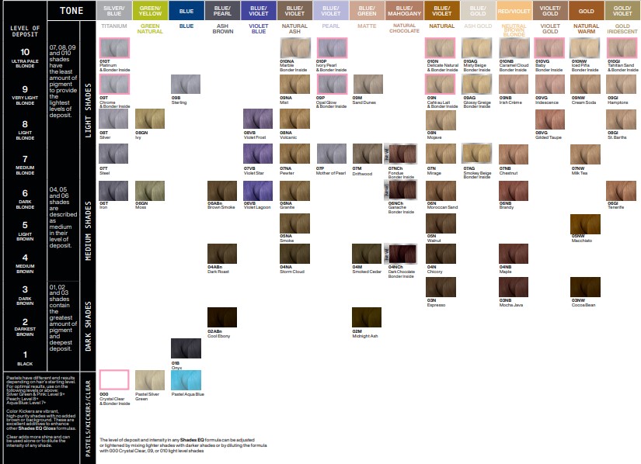This screenshot has width=641, height=464.
Task: Click the Red/Violet tone header
Action: pyautogui.click(x=512, y=10)
